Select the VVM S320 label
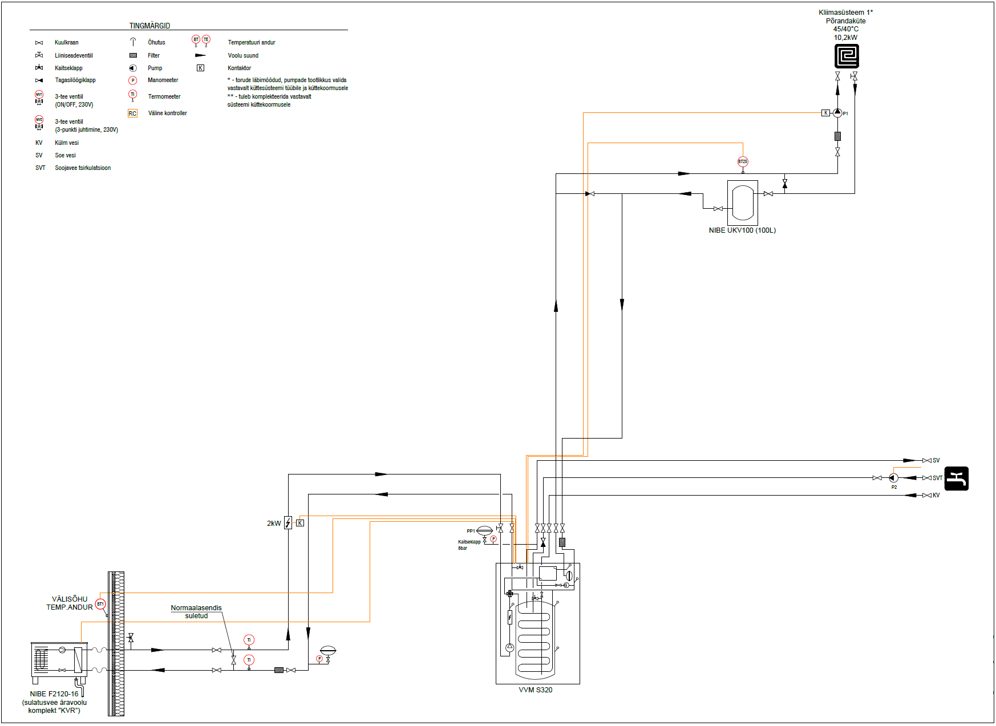This screenshot has width=996, height=726. click(x=535, y=690)
